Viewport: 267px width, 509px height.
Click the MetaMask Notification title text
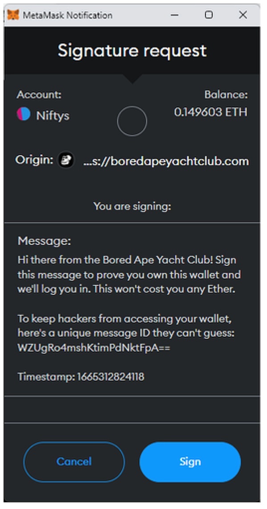click(x=68, y=15)
